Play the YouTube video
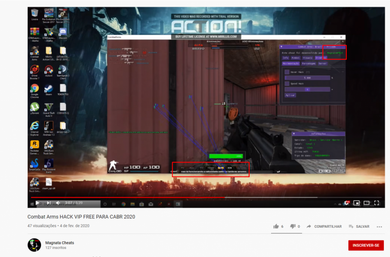 [37, 203]
